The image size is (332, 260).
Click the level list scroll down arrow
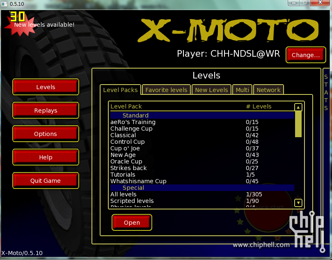coord(298,203)
